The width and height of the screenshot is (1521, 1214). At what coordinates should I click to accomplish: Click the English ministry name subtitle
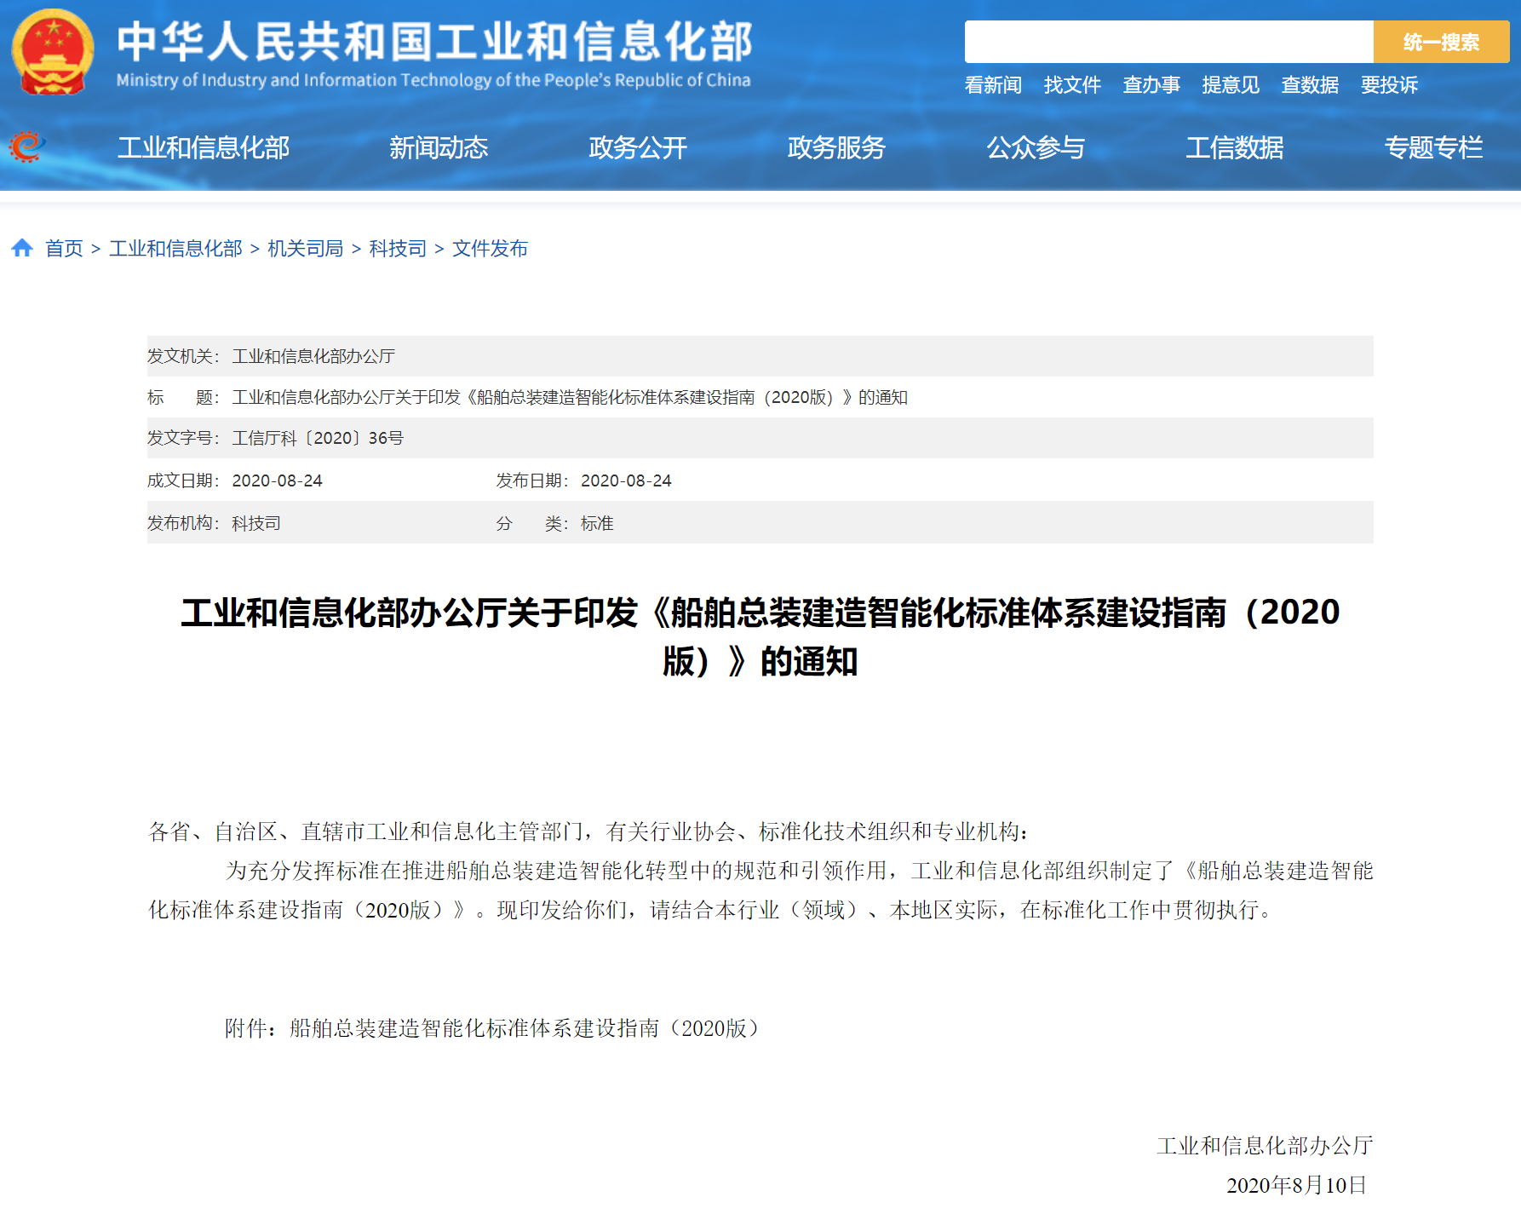coord(433,80)
